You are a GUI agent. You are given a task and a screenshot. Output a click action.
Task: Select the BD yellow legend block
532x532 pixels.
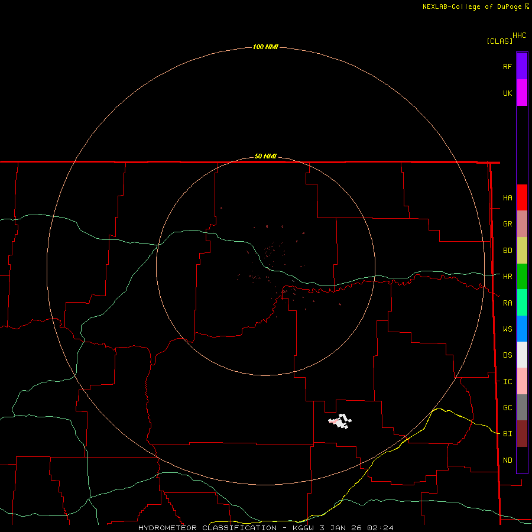click(x=522, y=251)
